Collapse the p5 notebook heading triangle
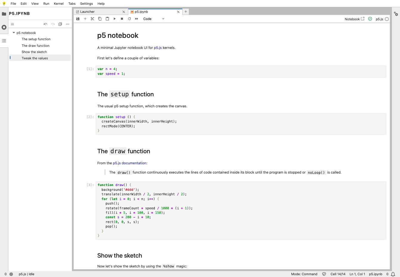Screen dimensions: 400x277 coord(14,33)
